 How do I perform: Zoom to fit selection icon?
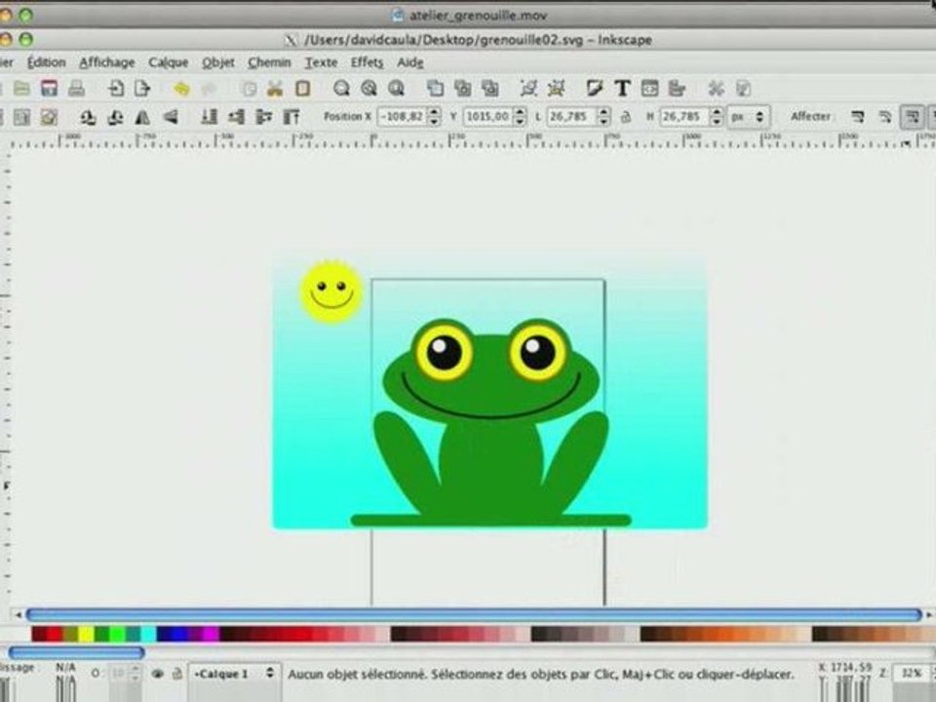[x=341, y=89]
